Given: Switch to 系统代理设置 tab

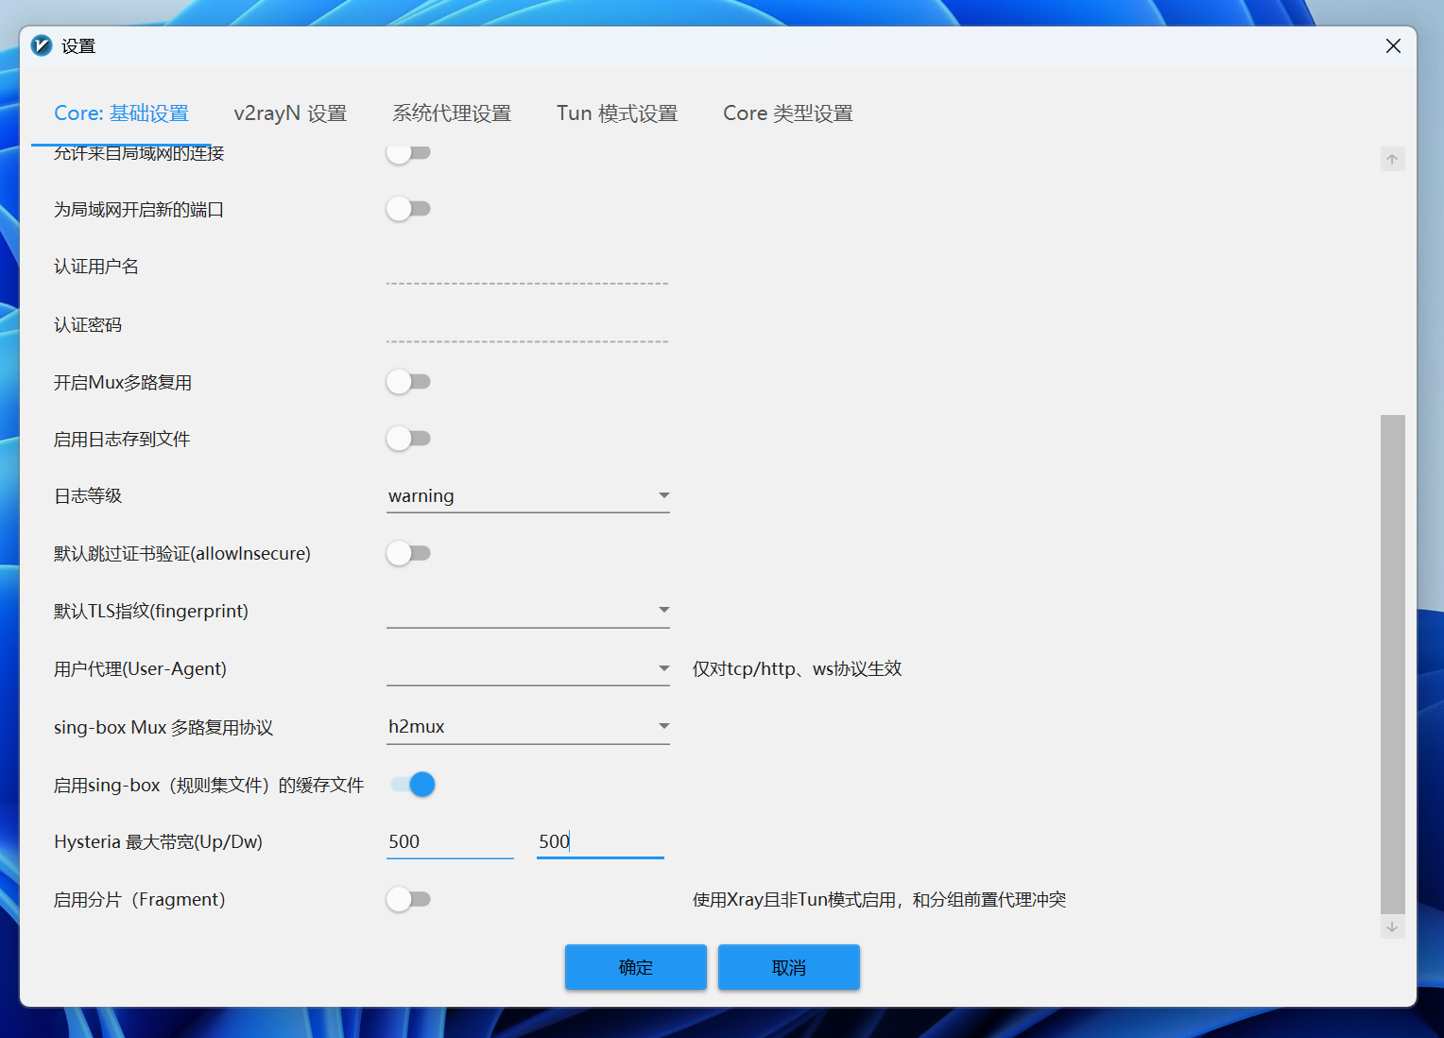Looking at the screenshot, I should 452,113.
